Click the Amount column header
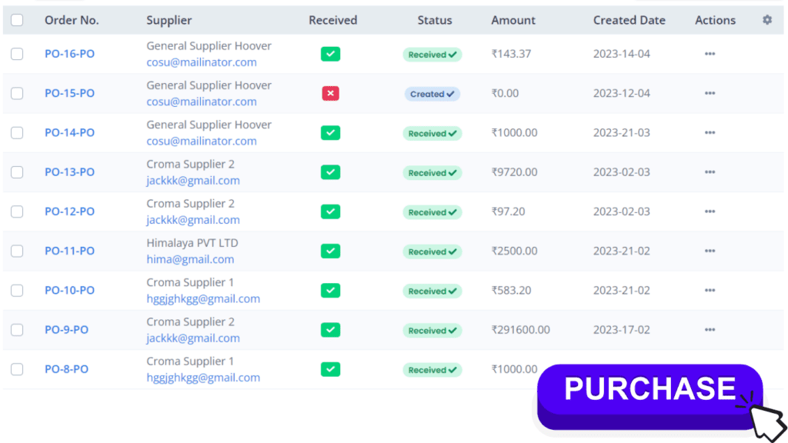Viewport: 788px width, 443px height. (513, 20)
